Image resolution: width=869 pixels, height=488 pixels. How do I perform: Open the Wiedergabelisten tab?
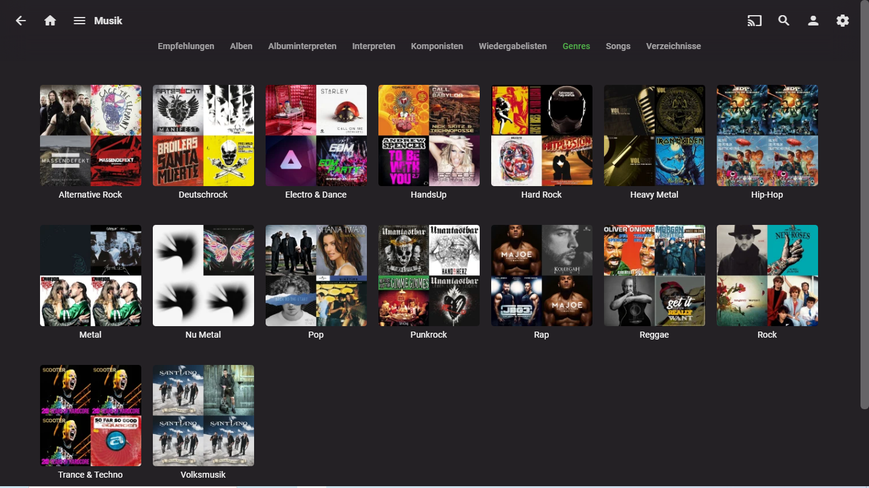point(513,46)
